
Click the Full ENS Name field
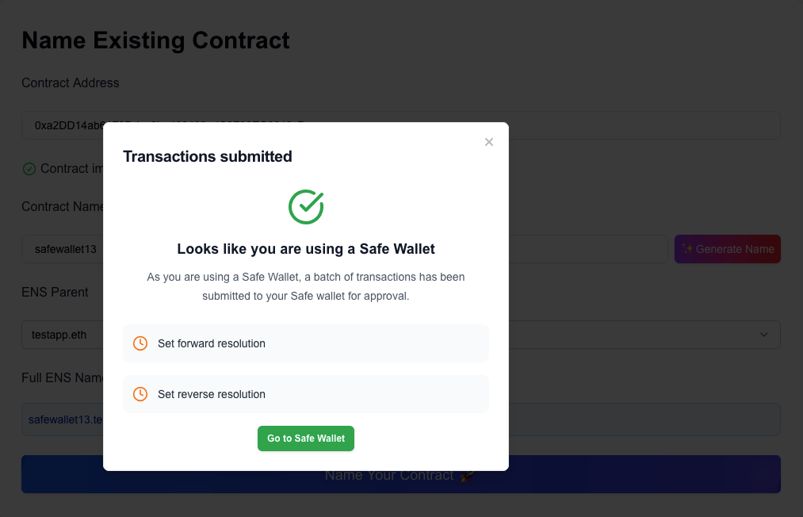click(x=401, y=419)
